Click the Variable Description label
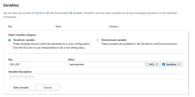 pos(20,72)
